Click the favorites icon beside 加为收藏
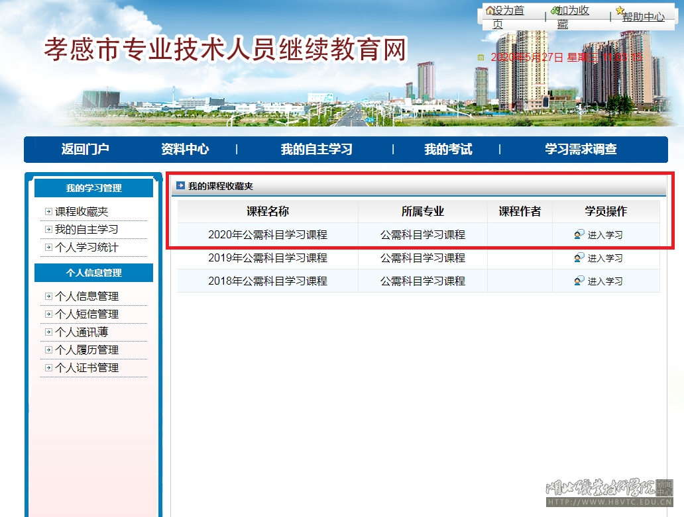Image resolution: width=684 pixels, height=517 pixels. [555, 11]
